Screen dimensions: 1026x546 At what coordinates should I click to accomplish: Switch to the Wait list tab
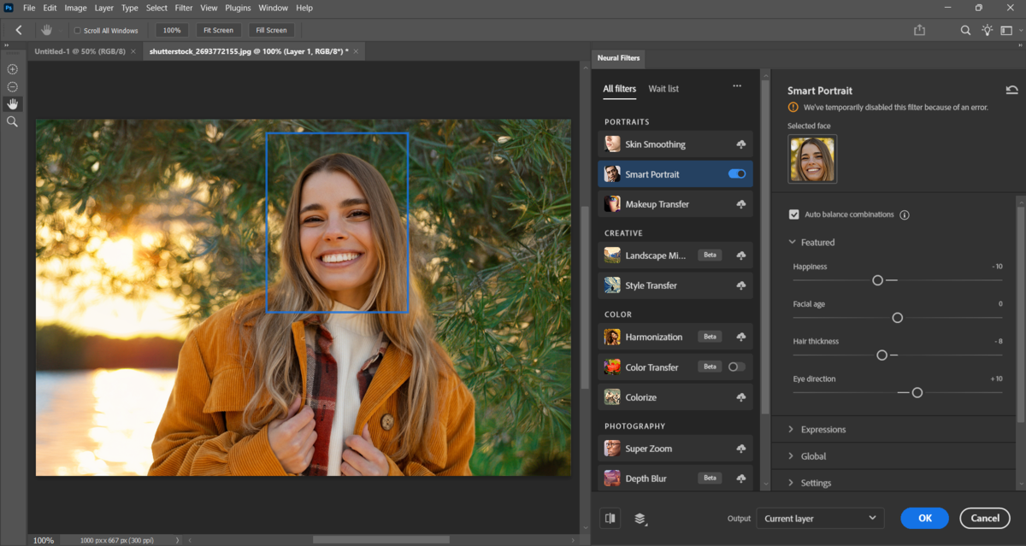tap(663, 89)
